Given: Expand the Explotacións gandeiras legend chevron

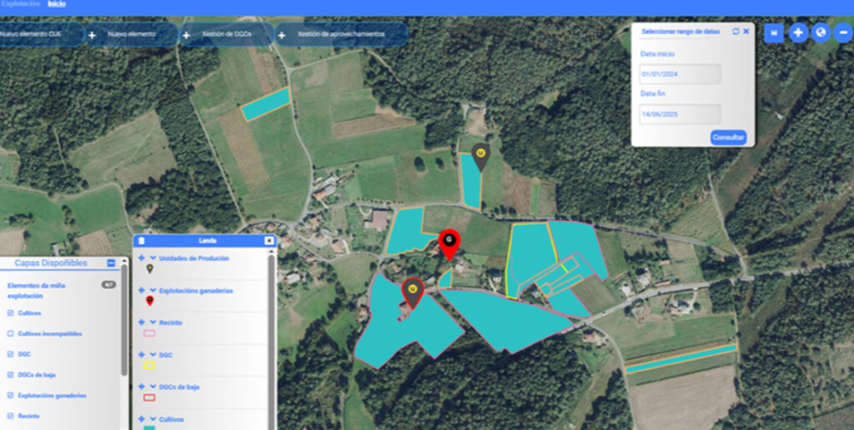Looking at the screenshot, I should click(x=153, y=290).
